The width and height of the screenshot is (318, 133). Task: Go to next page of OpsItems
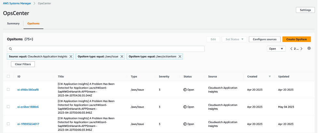tap(301, 49)
